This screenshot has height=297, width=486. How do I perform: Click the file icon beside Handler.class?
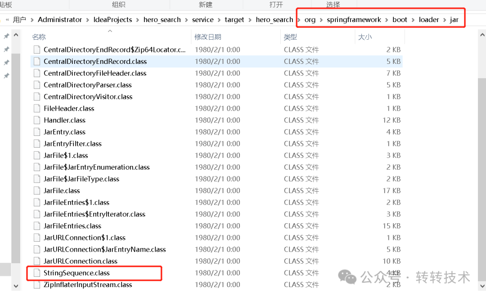coord(37,120)
